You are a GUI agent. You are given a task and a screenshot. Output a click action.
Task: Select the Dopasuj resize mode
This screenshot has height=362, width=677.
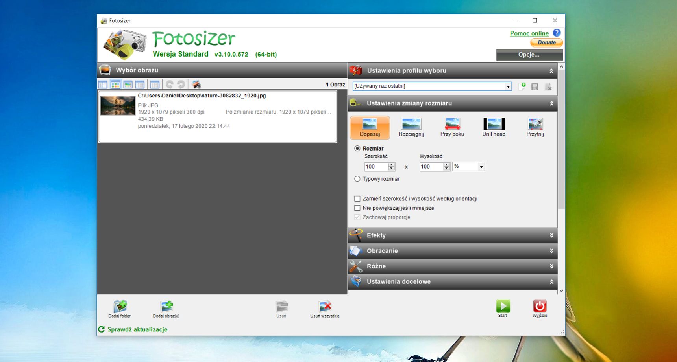click(370, 127)
